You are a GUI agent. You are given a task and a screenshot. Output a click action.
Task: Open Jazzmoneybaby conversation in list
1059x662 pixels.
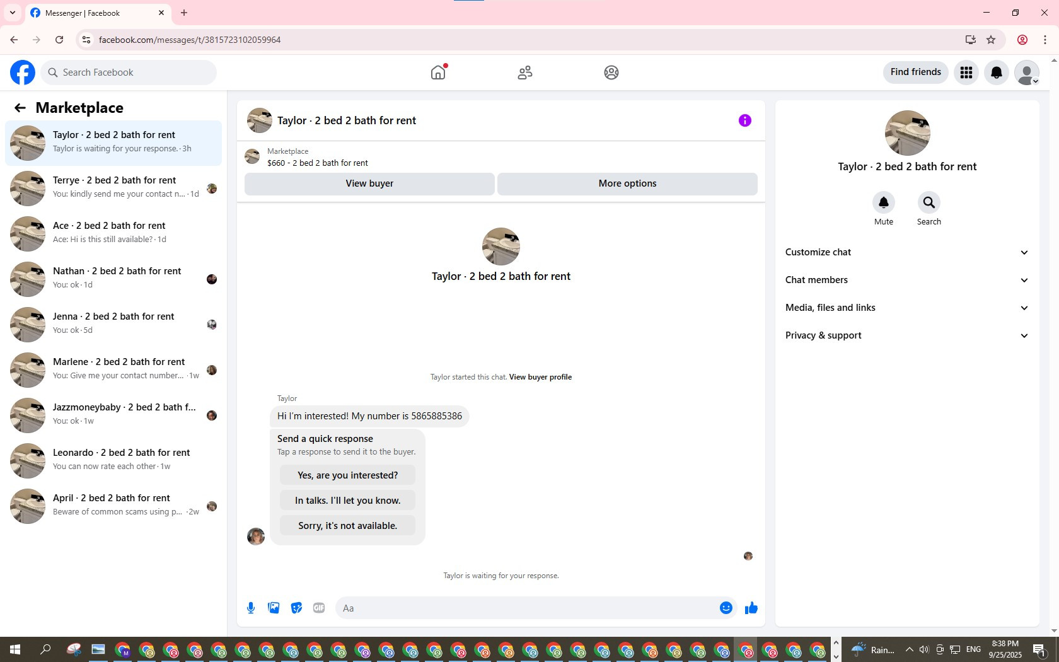click(113, 415)
